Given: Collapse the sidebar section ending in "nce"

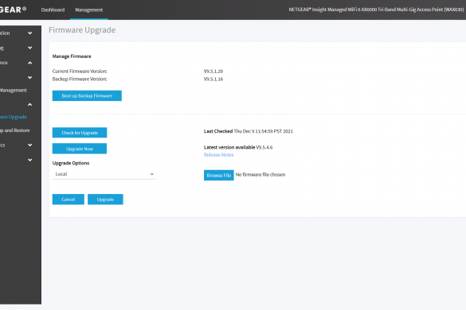Looking at the screenshot, I should [x=29, y=63].
